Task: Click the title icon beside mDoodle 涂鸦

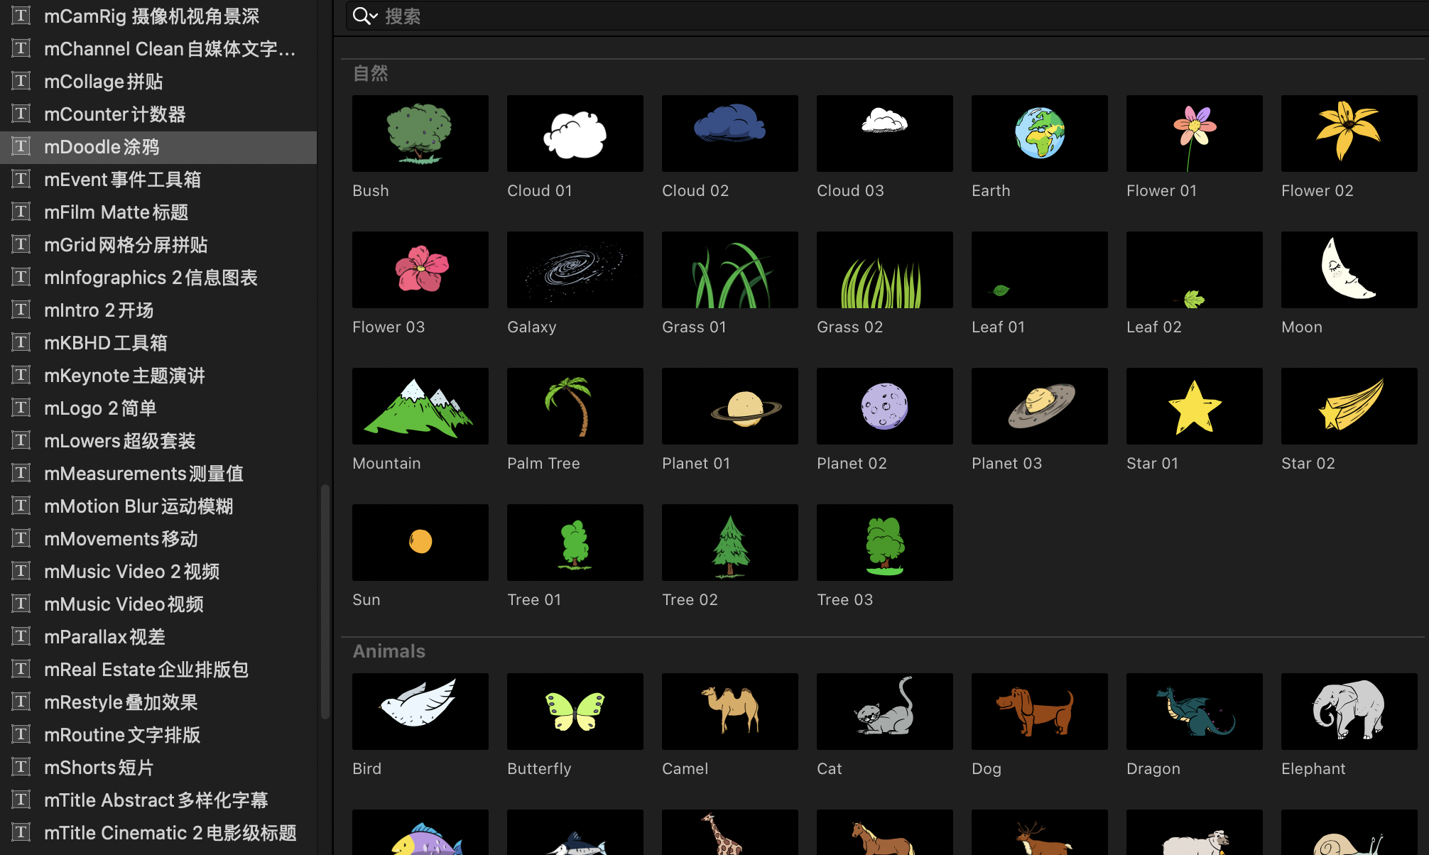Action: pyautogui.click(x=21, y=146)
